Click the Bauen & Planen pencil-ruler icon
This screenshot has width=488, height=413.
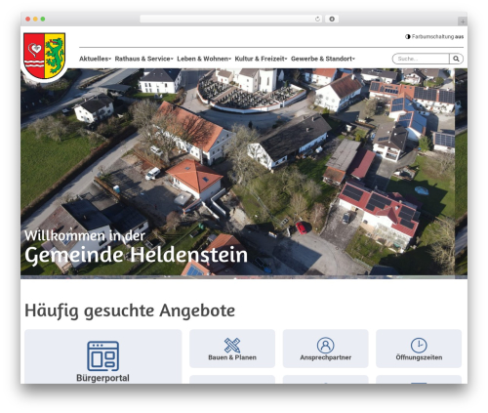[x=232, y=345]
